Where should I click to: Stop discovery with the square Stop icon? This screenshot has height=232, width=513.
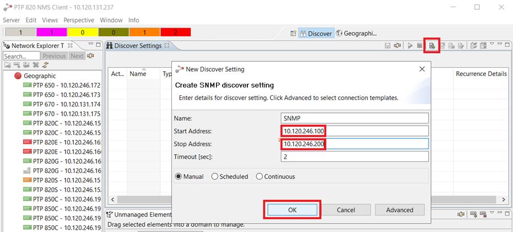419,46
